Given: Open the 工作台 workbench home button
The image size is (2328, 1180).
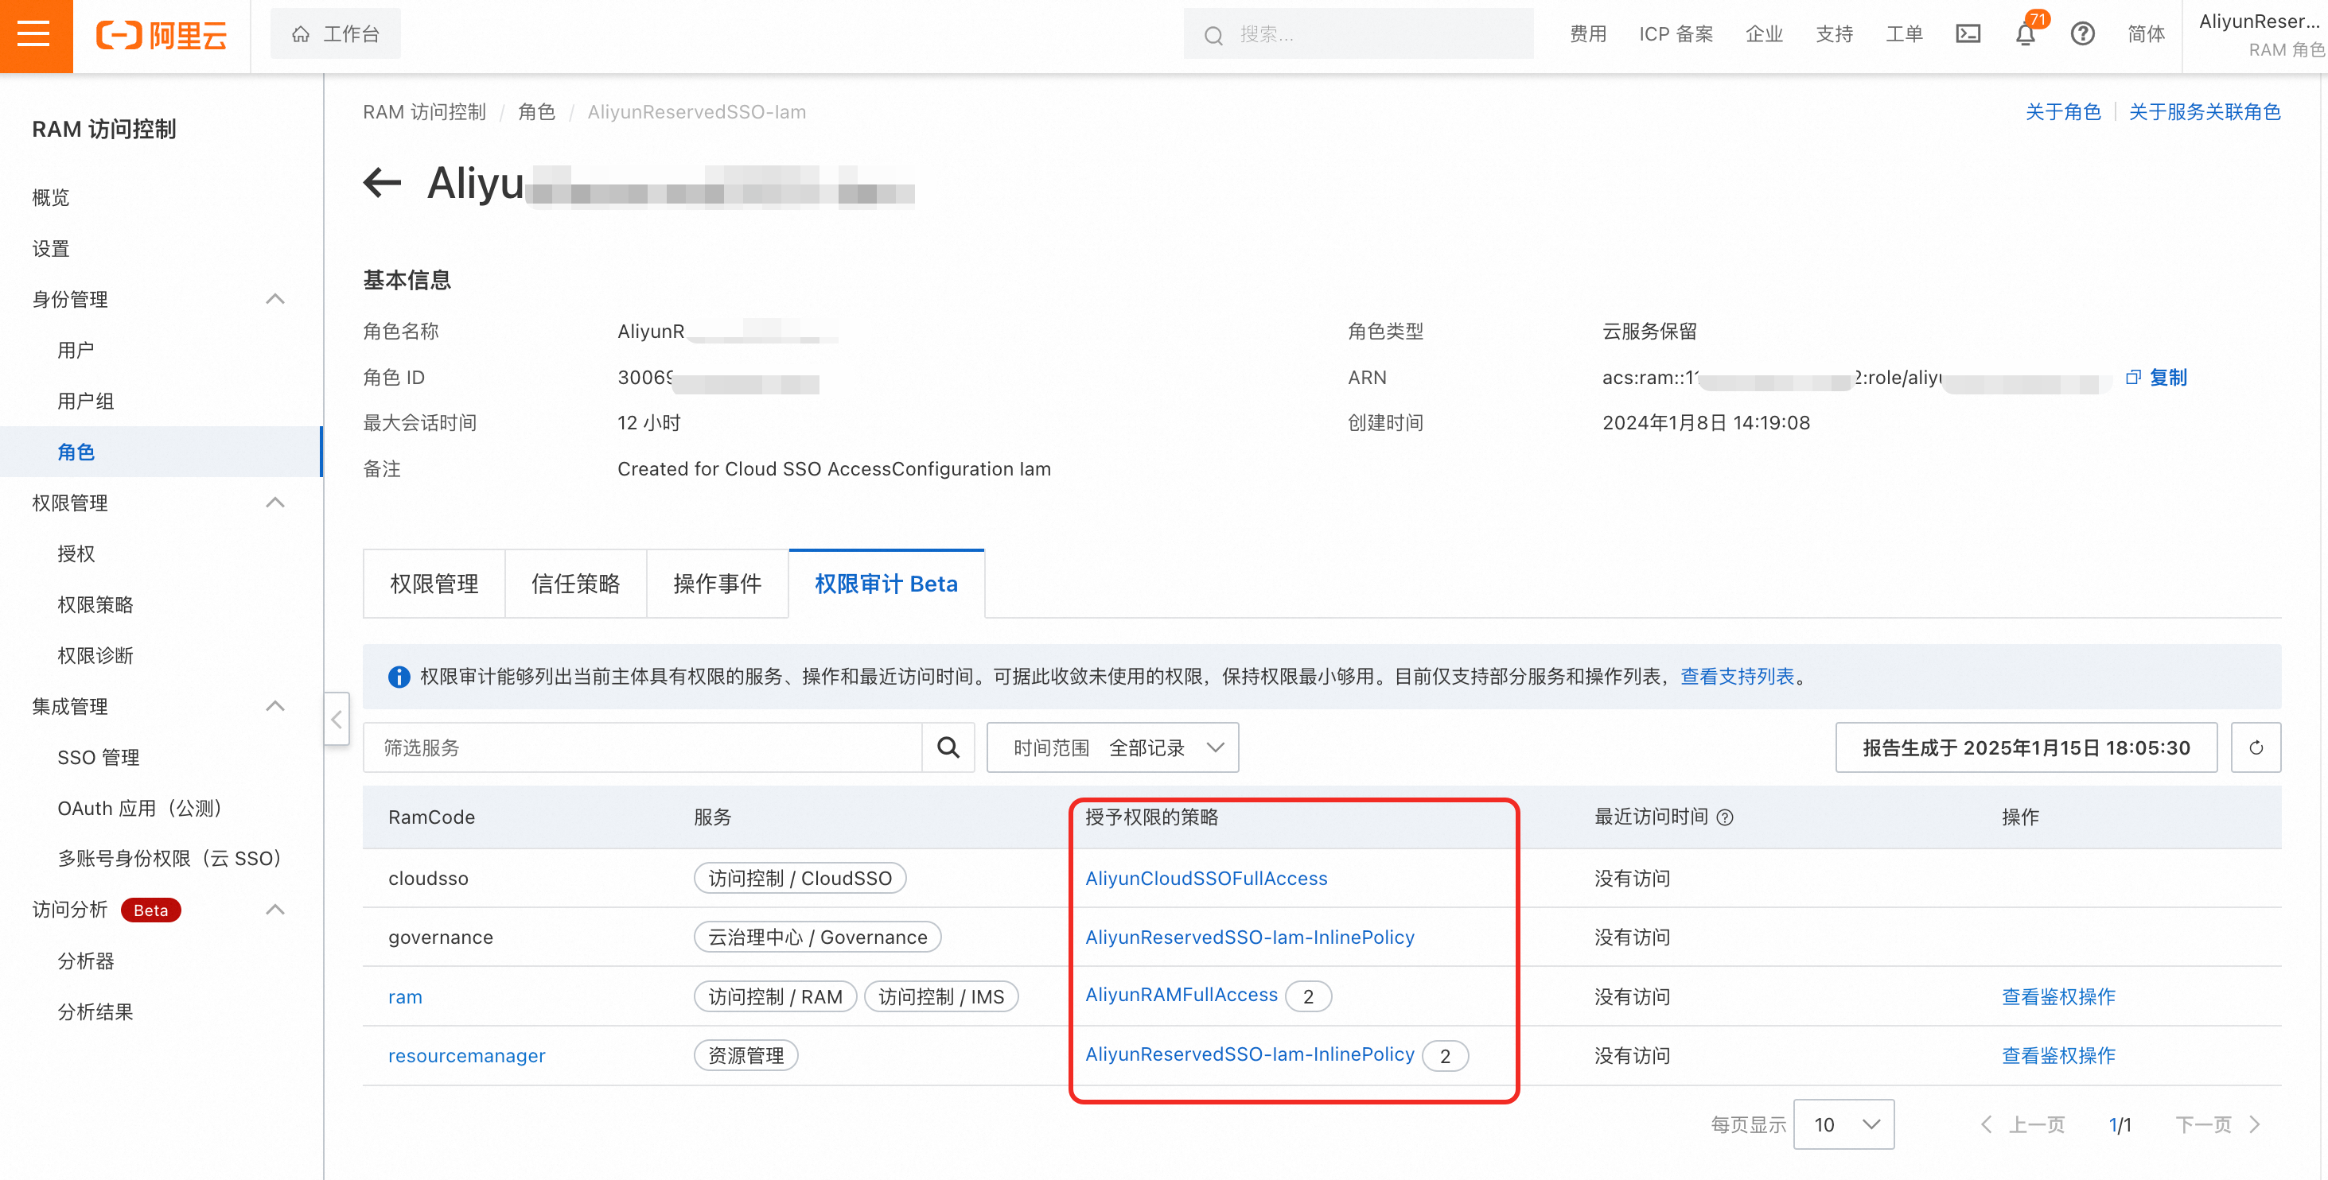Looking at the screenshot, I should [x=335, y=34].
